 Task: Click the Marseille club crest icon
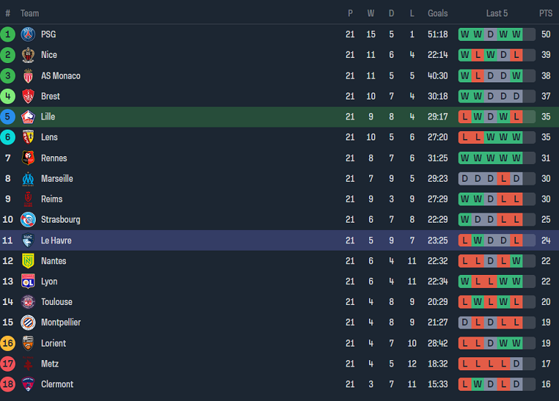28,178
